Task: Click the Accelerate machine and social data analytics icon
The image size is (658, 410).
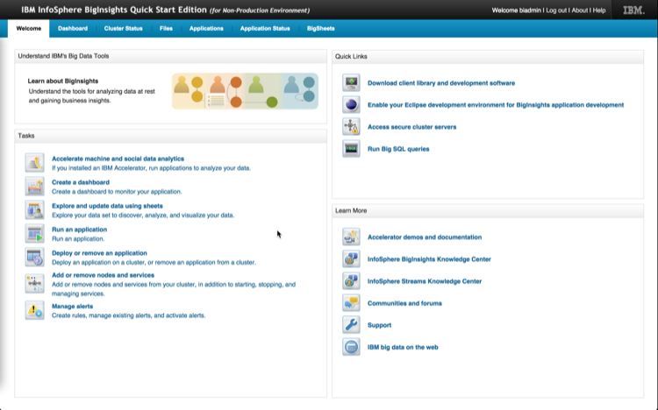Action: pos(34,163)
